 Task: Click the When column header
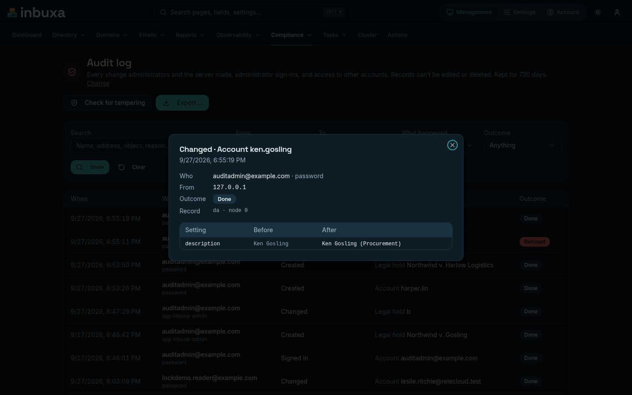79,199
